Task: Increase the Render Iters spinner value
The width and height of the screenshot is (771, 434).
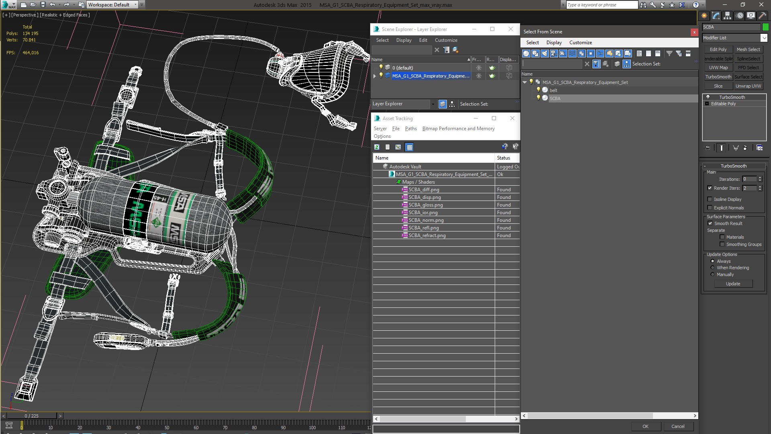Action: pyautogui.click(x=760, y=186)
